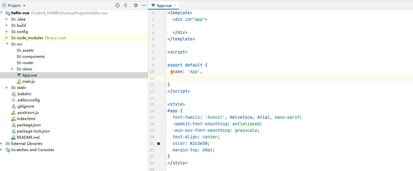Expand the static folder
This screenshot has height=171, width=413.
point(7,88)
